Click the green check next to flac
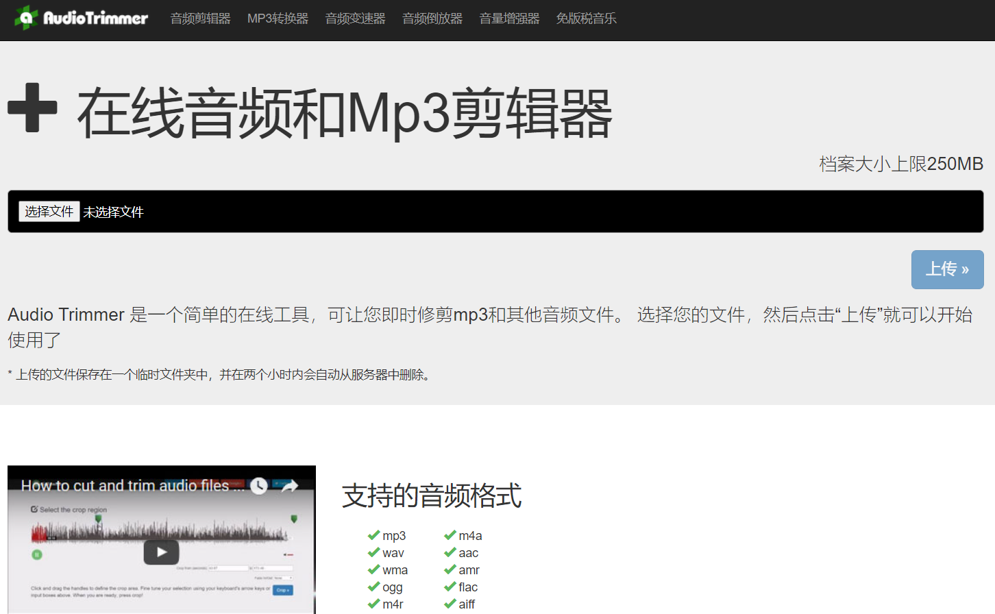Image resolution: width=995 pixels, height=614 pixels. (x=450, y=587)
